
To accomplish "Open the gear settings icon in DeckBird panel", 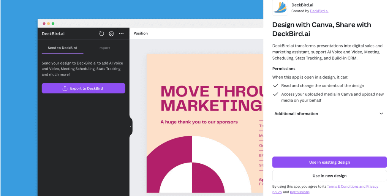I will 111,34.
